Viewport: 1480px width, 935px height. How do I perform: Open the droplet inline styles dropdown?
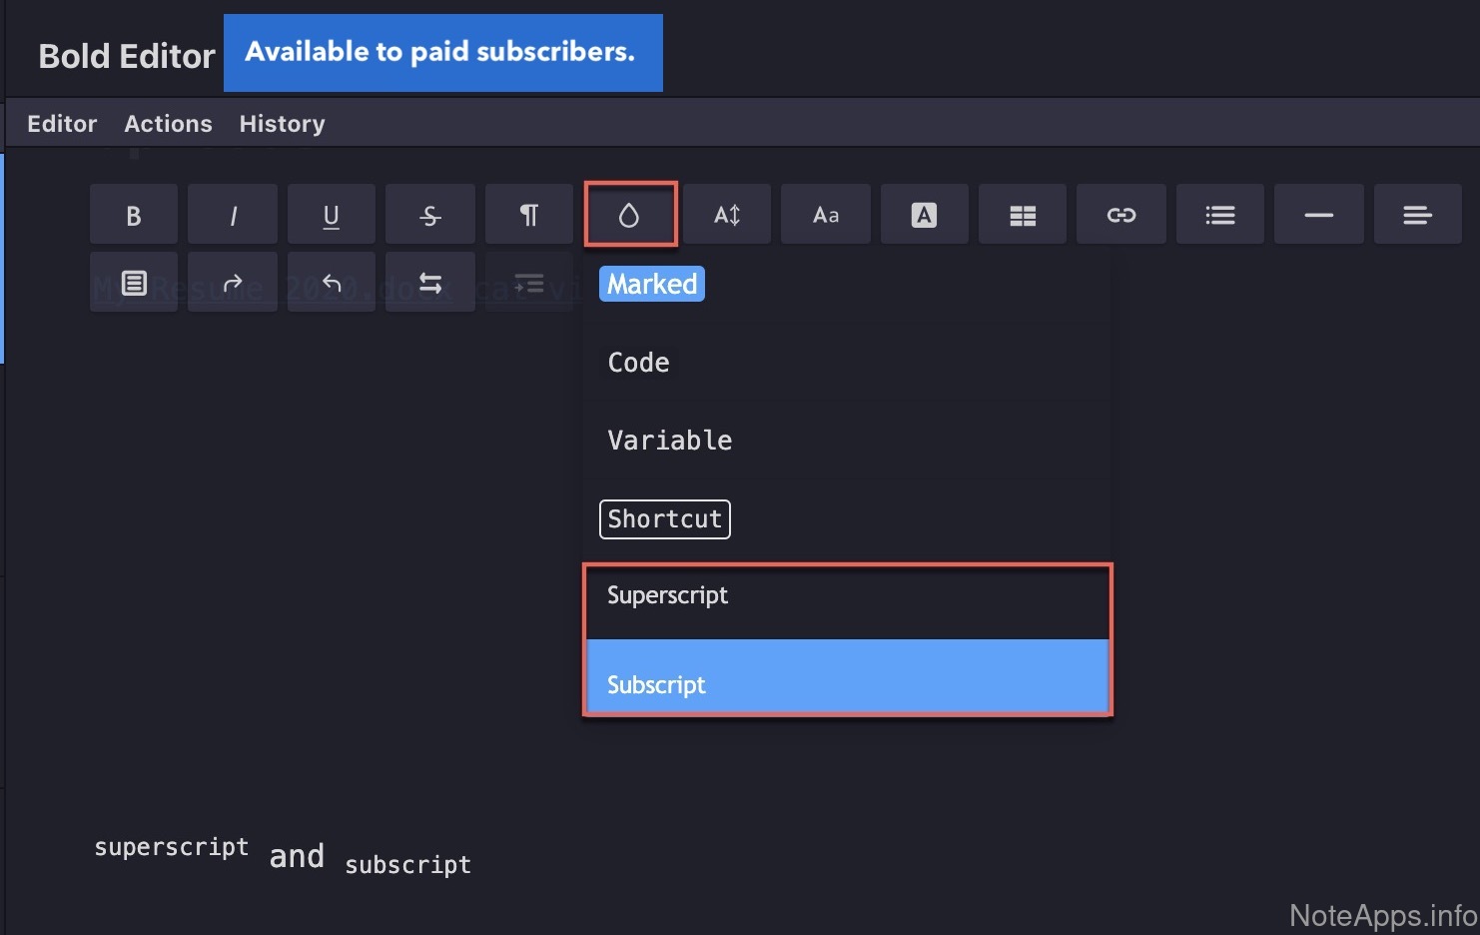(629, 215)
